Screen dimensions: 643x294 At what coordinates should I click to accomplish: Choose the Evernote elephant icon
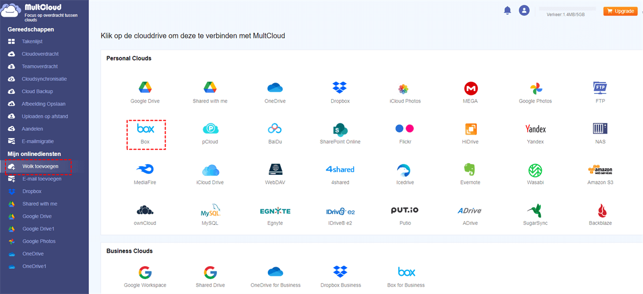pyautogui.click(x=469, y=170)
